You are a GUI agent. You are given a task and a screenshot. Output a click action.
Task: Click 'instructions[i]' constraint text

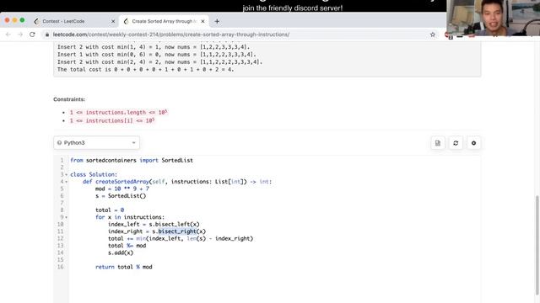click(x=109, y=120)
